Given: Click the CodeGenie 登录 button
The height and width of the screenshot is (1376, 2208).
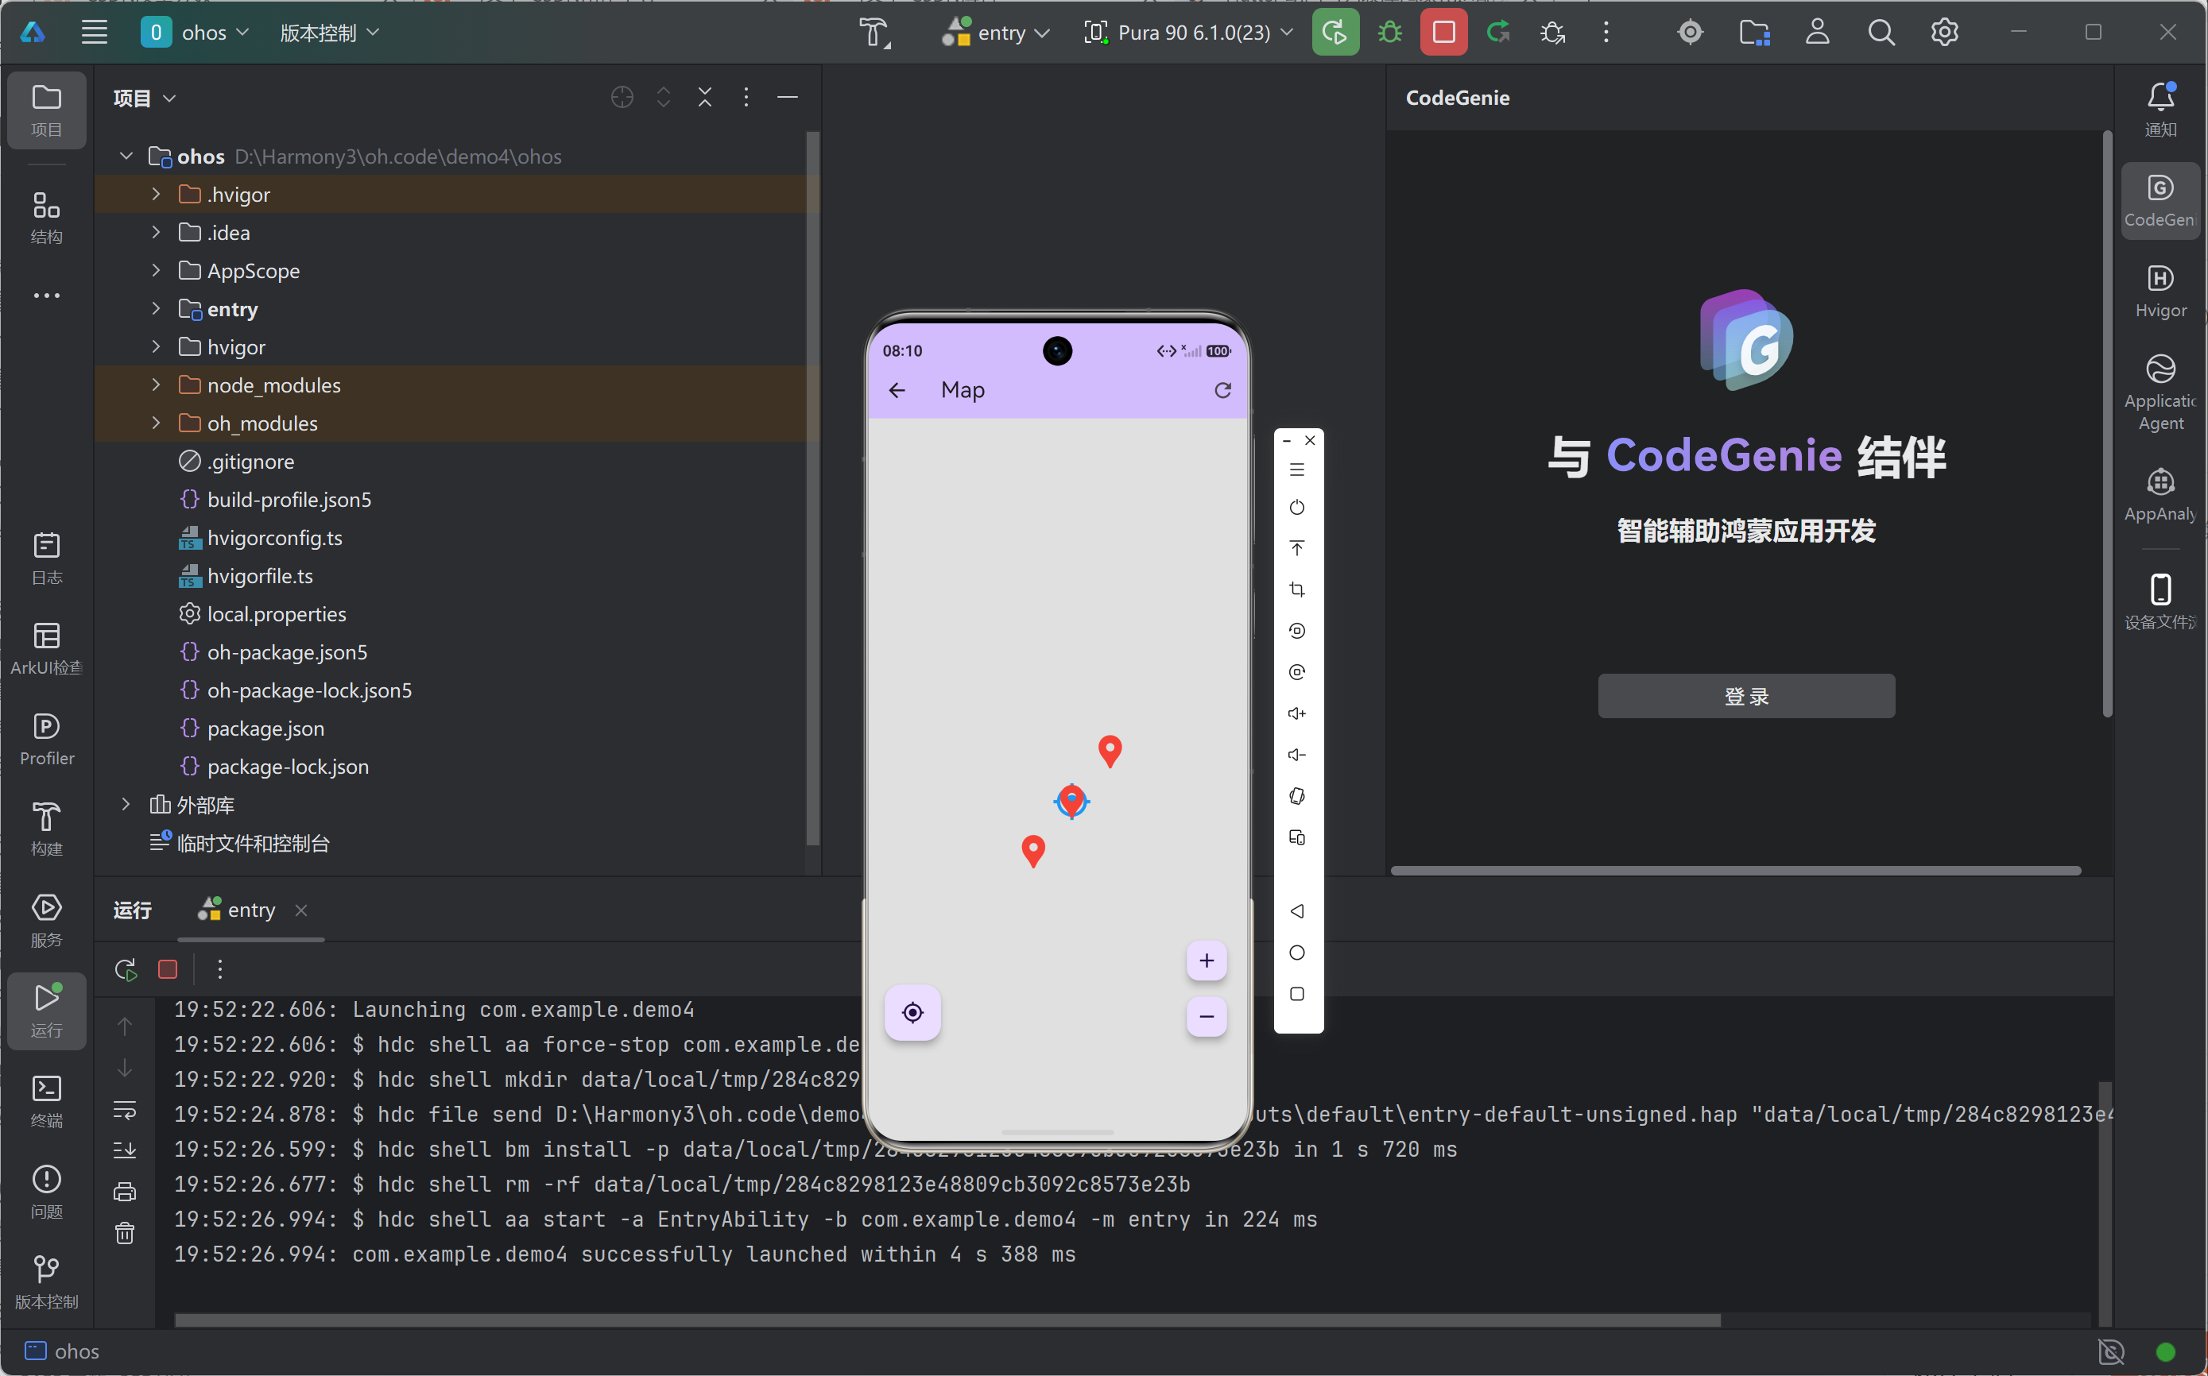Looking at the screenshot, I should (1745, 696).
